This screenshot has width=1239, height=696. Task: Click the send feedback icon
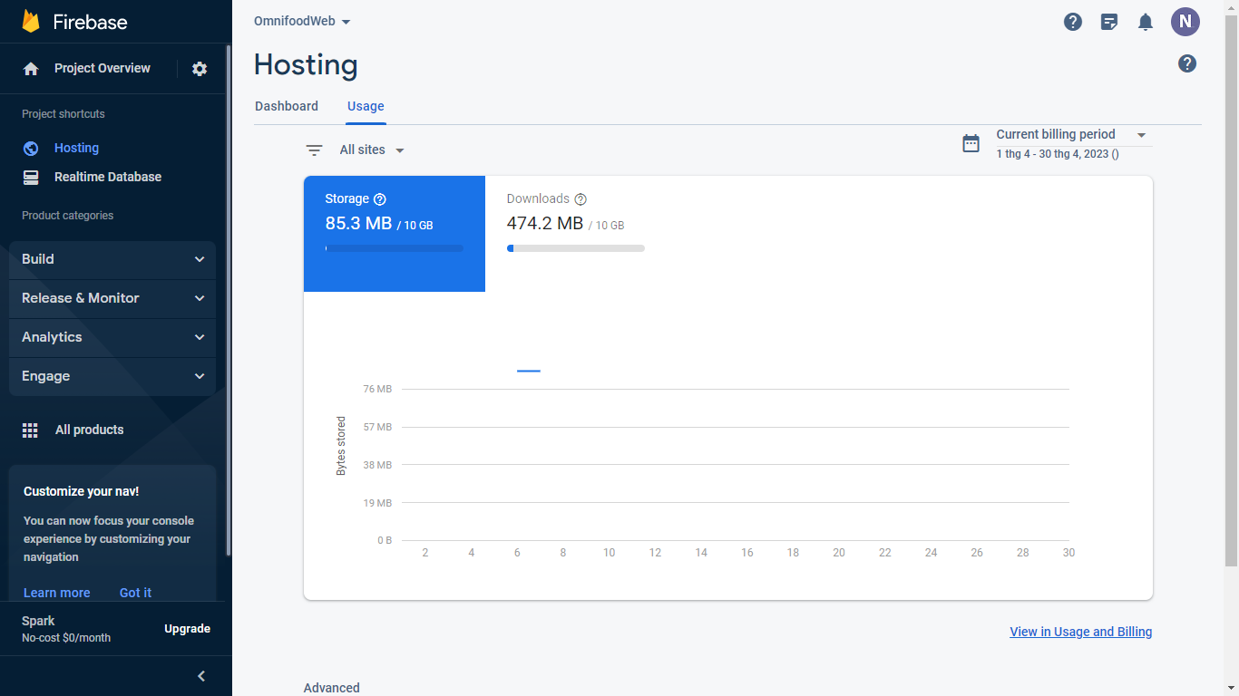point(1108,21)
